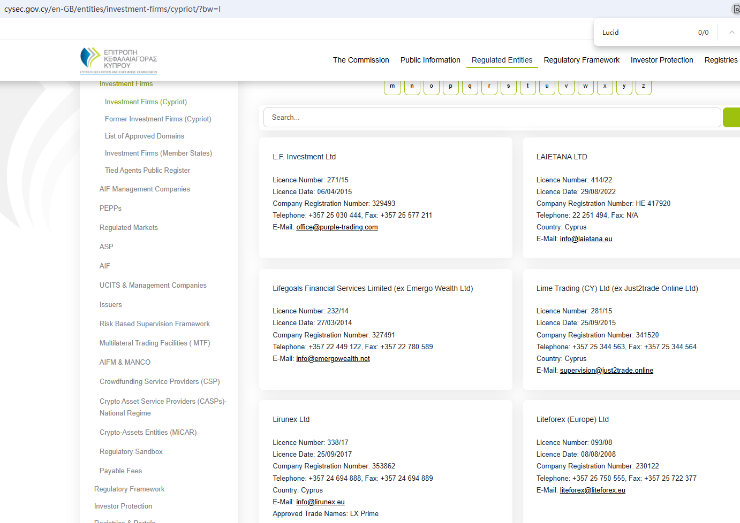Select the letter w filter
740x523 pixels.
click(585, 86)
